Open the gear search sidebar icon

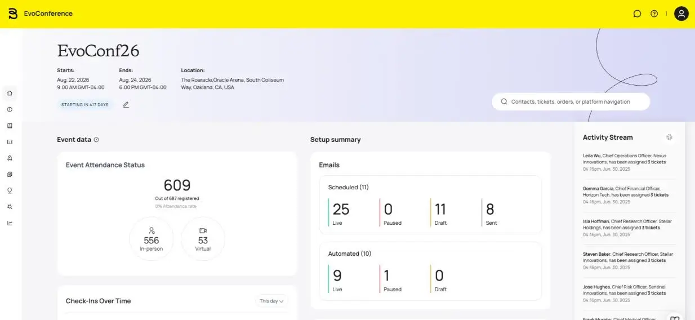pos(10,207)
